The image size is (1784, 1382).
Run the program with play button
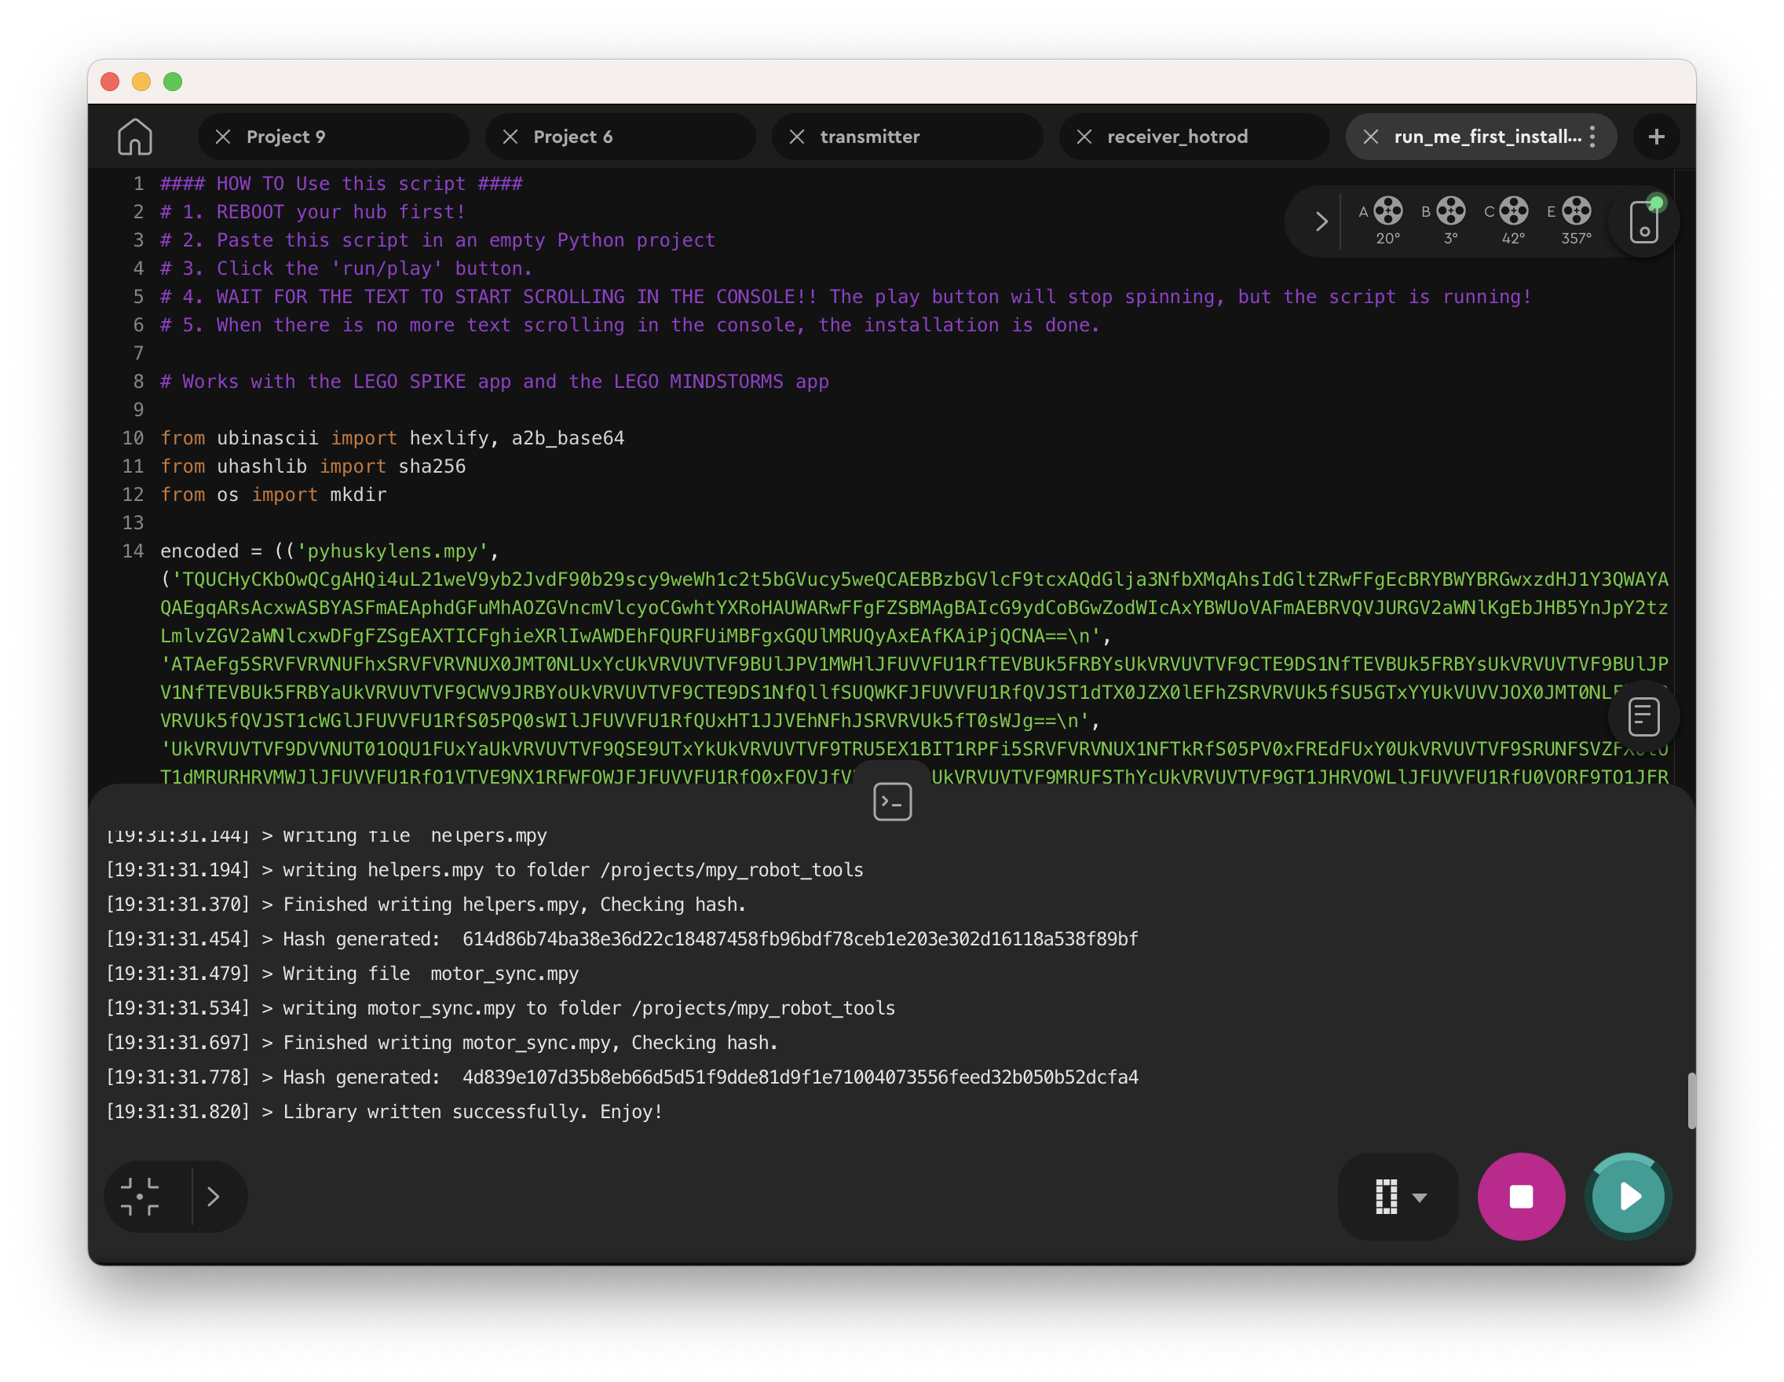[1628, 1197]
